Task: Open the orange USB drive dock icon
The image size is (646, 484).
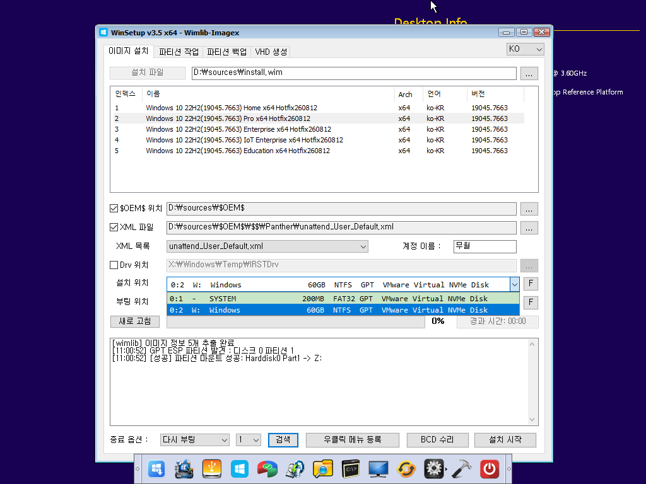Action: point(212,469)
